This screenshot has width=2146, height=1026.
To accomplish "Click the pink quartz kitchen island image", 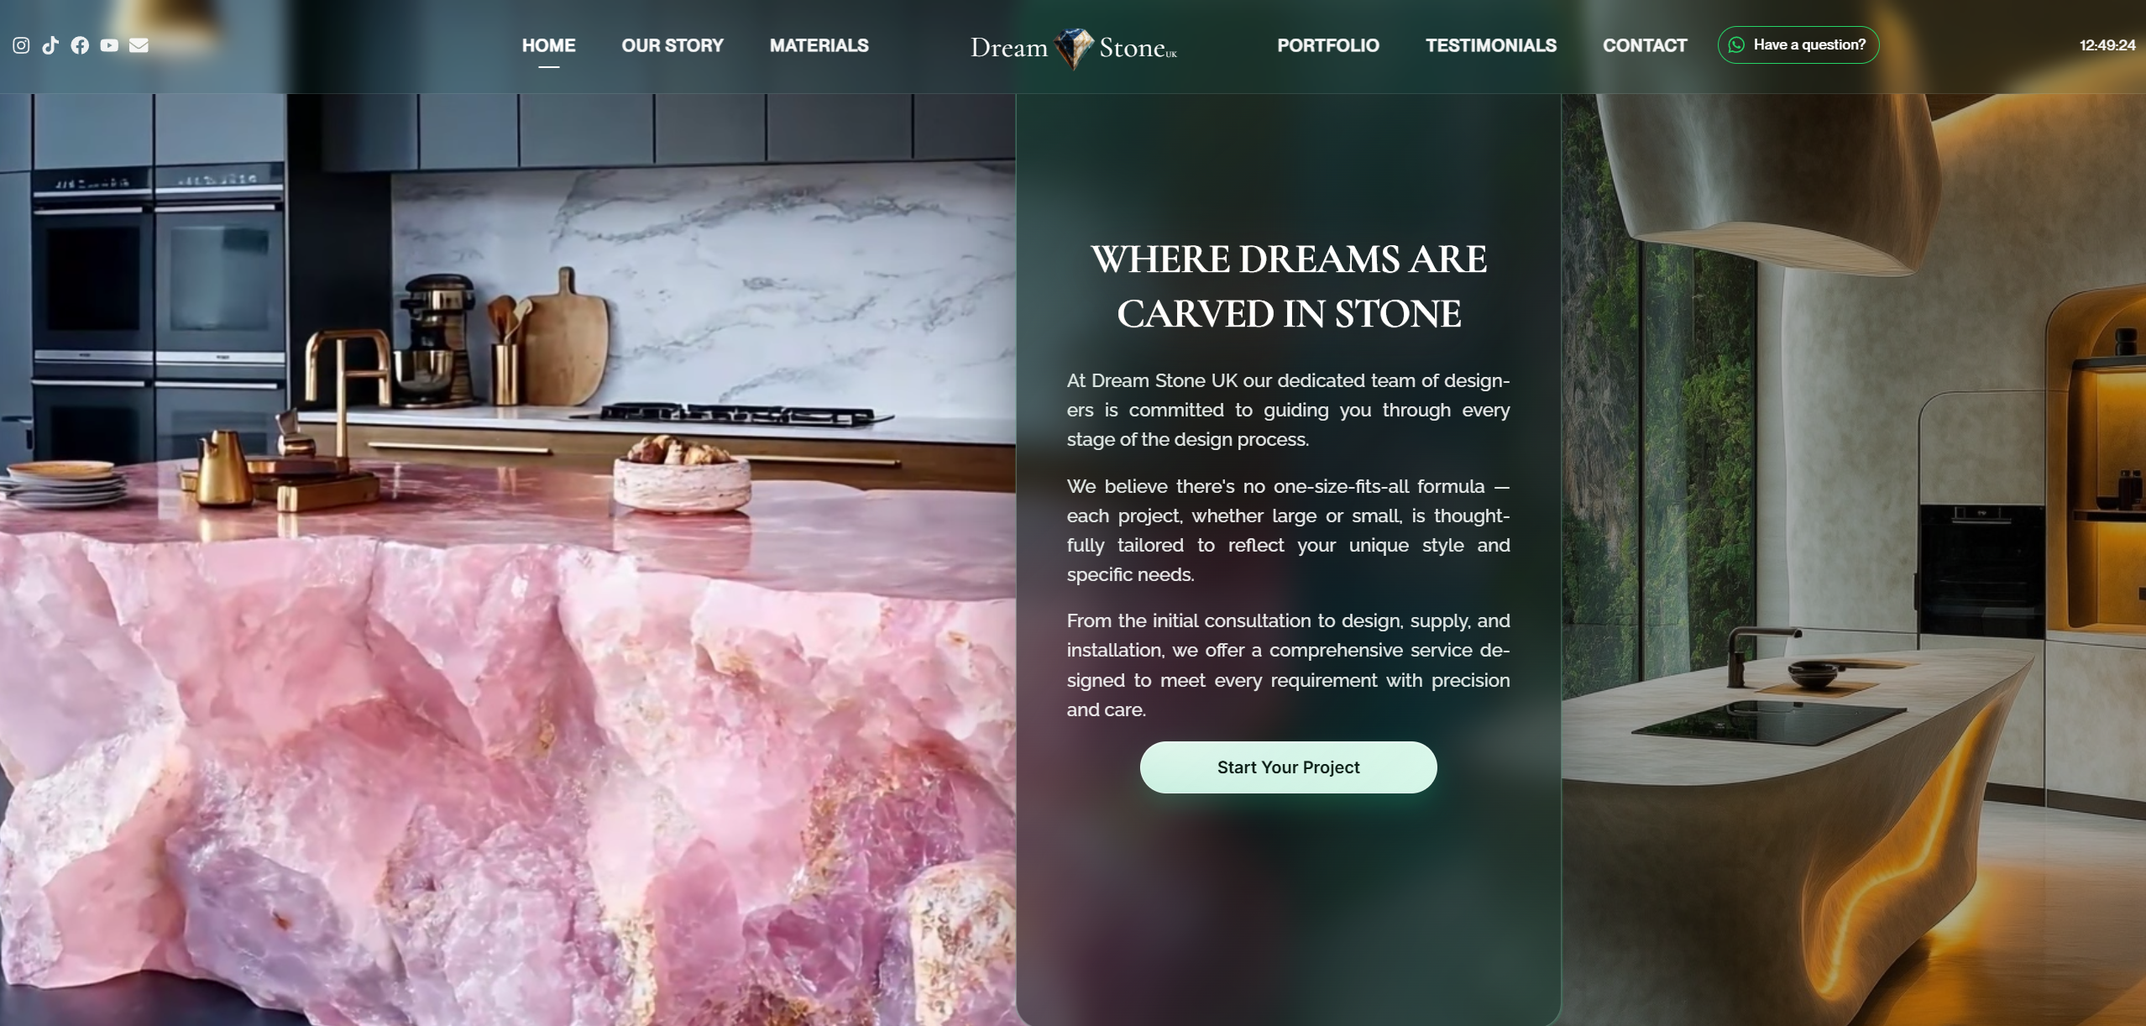I will point(507,559).
